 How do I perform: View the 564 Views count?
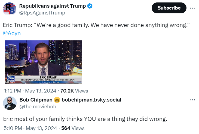tap(73, 128)
